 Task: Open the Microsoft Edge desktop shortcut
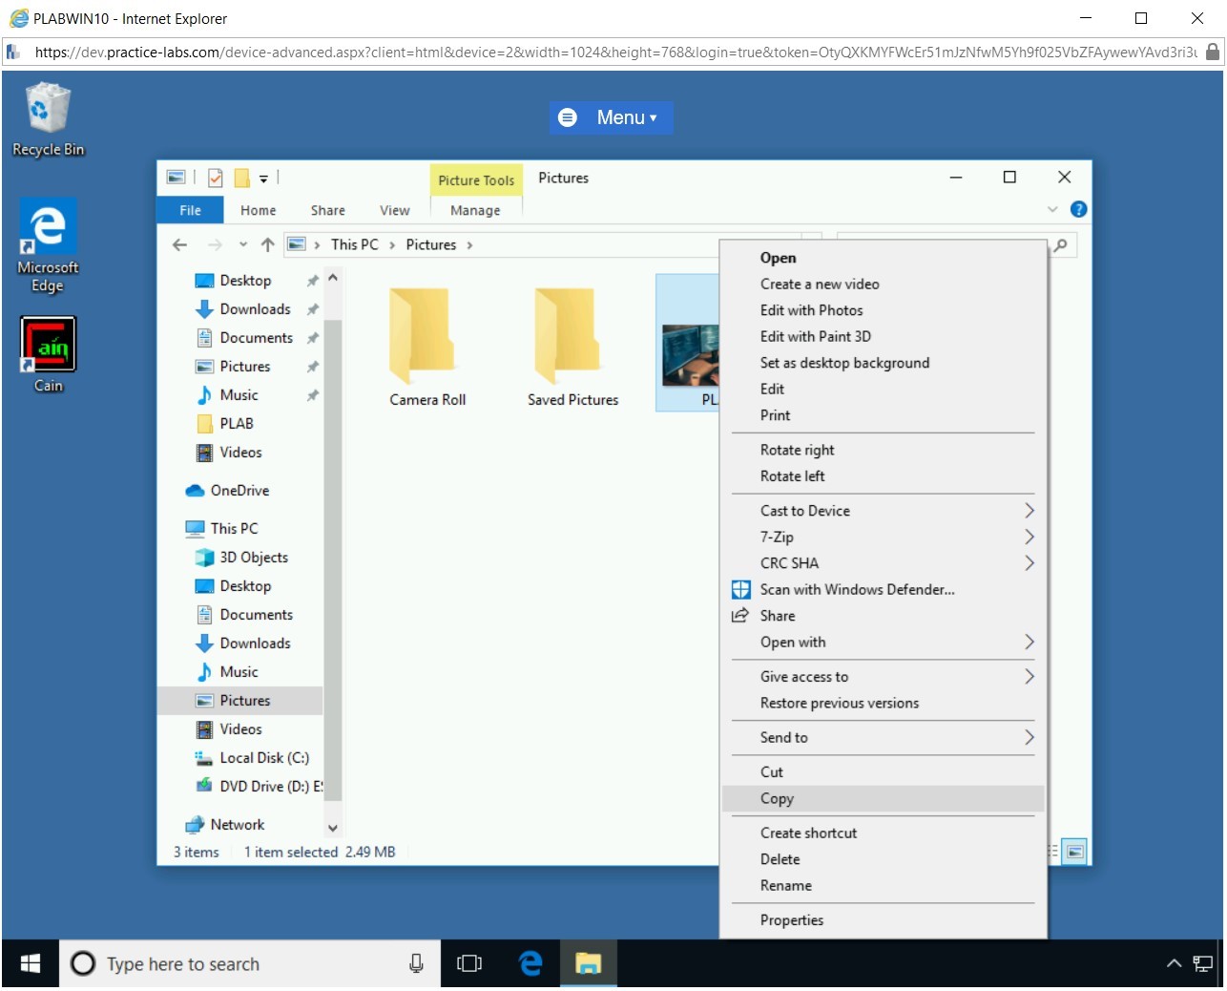pos(48,244)
